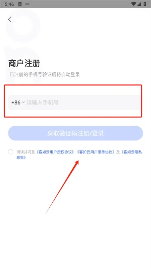The height and width of the screenshot is (268, 151).
Task: Tap the faint circular logo watermark
Action: (x=23, y=26)
